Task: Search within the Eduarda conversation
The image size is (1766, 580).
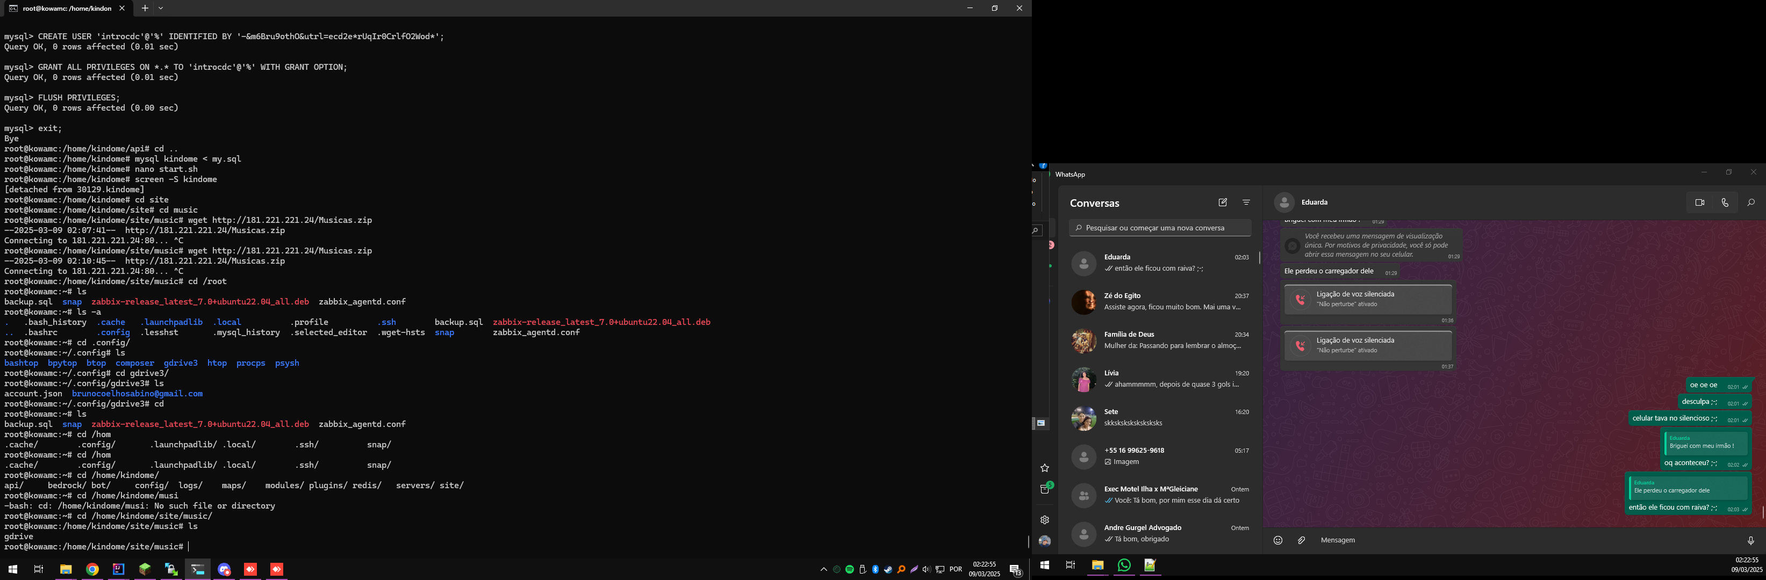Action: [x=1751, y=202]
